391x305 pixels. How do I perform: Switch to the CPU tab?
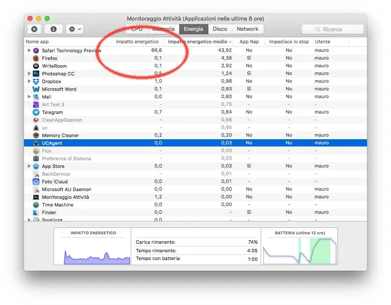coord(136,29)
